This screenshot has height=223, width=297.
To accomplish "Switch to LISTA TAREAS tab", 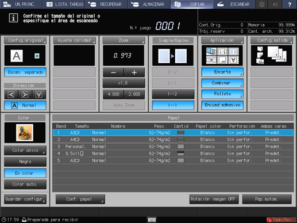I will click(64, 4).
